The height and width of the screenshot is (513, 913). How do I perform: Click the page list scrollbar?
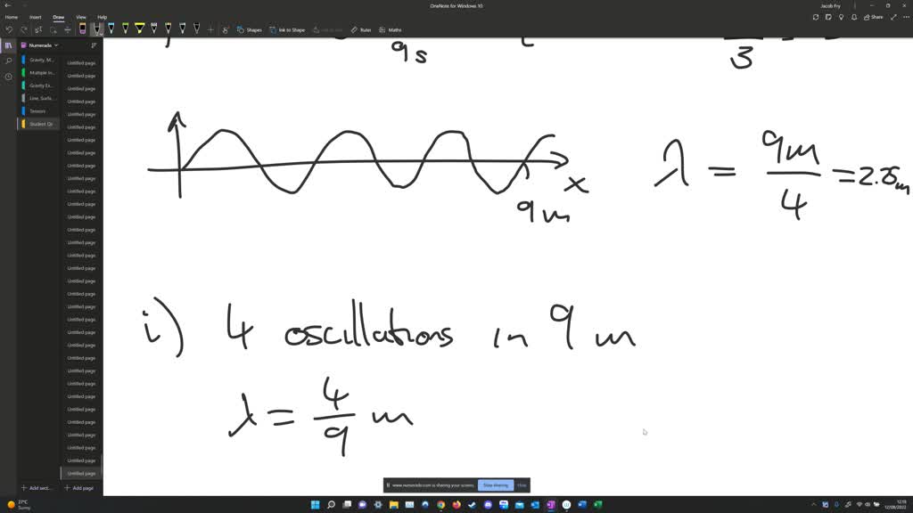(x=102, y=464)
